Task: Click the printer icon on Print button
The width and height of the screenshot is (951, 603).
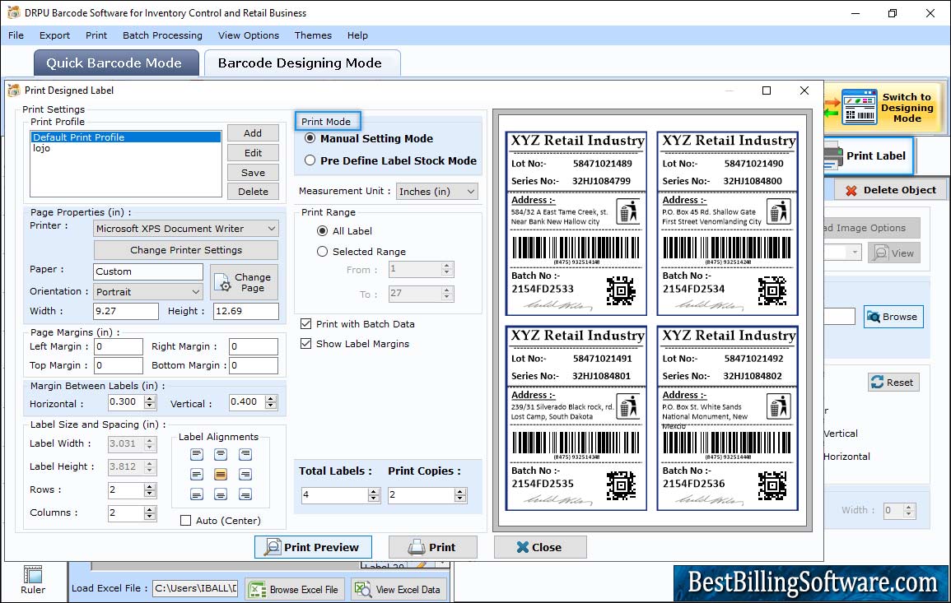Action: coord(416,547)
